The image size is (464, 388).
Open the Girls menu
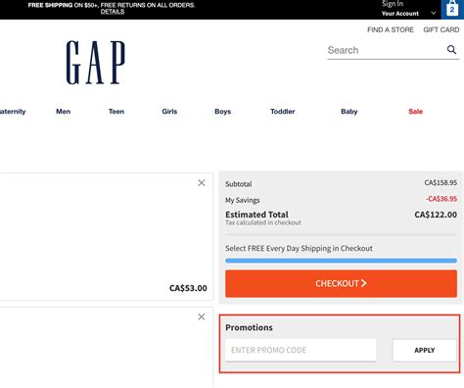click(169, 112)
